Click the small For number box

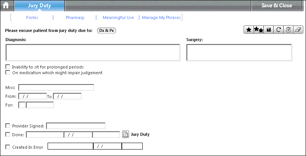tap(22, 105)
